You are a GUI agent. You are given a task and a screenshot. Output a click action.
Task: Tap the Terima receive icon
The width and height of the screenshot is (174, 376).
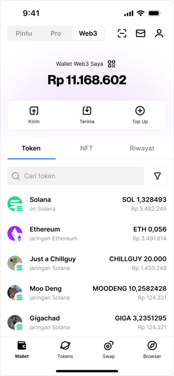pos(87,111)
